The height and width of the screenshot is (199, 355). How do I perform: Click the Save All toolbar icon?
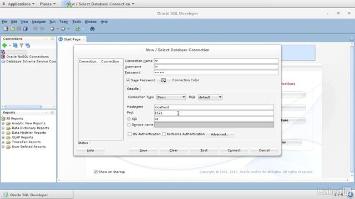[25, 29]
